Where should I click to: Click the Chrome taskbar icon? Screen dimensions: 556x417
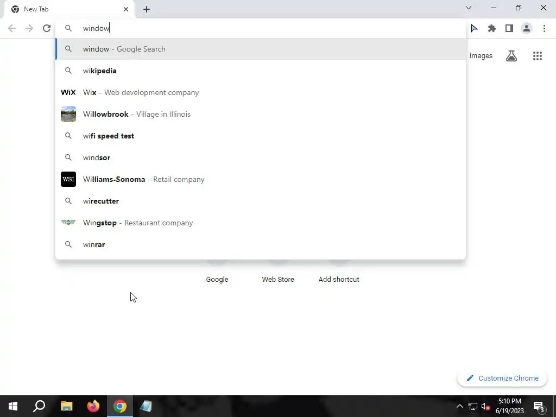120,406
